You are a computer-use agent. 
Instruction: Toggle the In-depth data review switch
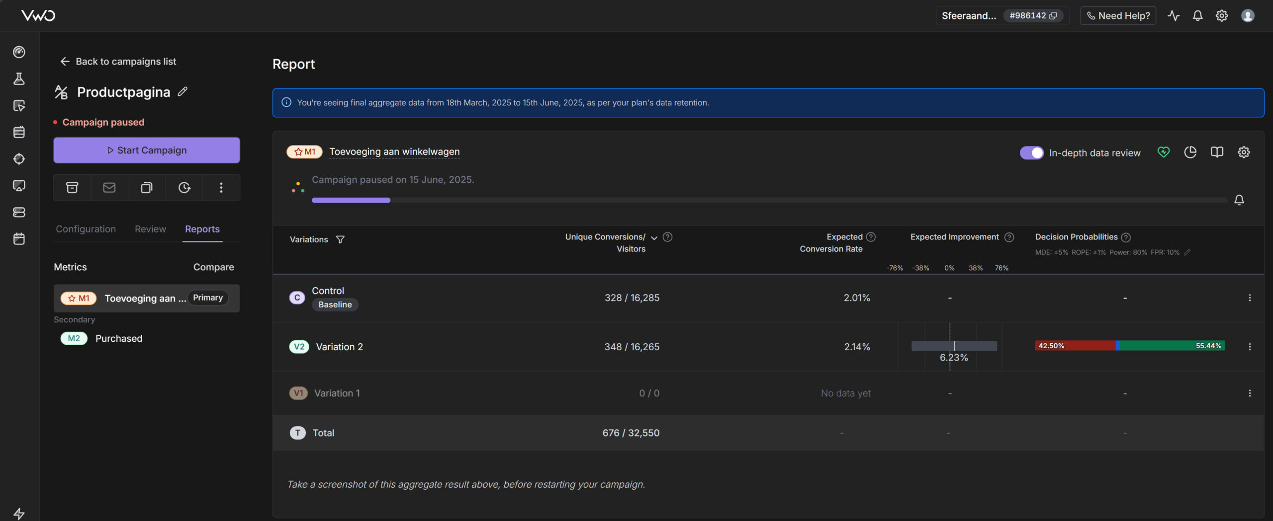coord(1031,153)
